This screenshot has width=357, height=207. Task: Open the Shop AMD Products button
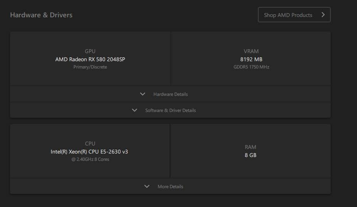(294, 15)
